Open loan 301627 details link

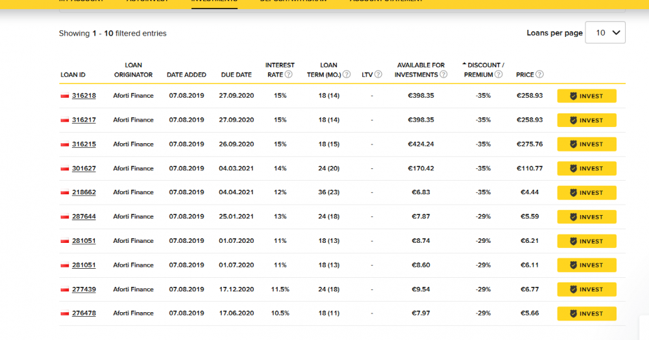tap(84, 168)
